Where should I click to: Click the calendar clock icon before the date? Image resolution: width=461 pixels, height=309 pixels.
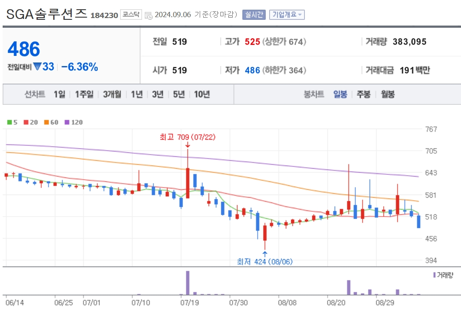(149, 15)
